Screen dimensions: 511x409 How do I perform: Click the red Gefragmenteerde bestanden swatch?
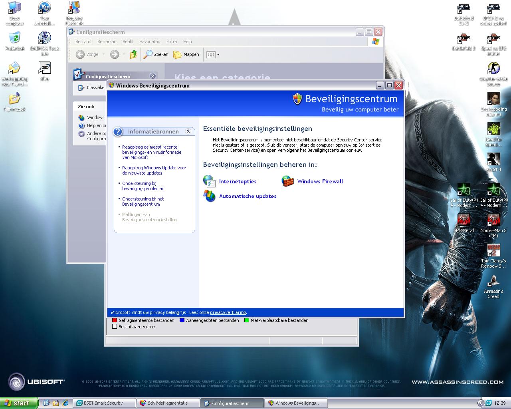tap(115, 320)
